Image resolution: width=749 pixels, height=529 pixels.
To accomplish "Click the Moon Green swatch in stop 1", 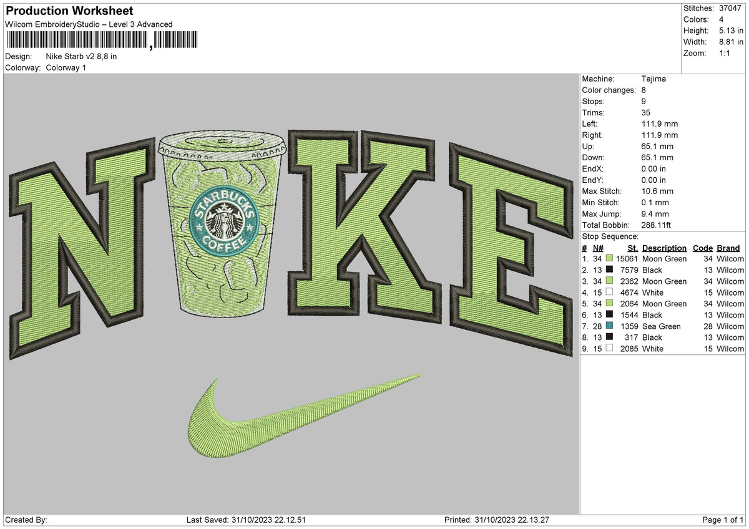I will [x=609, y=258].
